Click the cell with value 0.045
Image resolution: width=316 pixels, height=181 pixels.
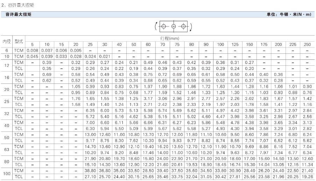(x=32, y=56)
